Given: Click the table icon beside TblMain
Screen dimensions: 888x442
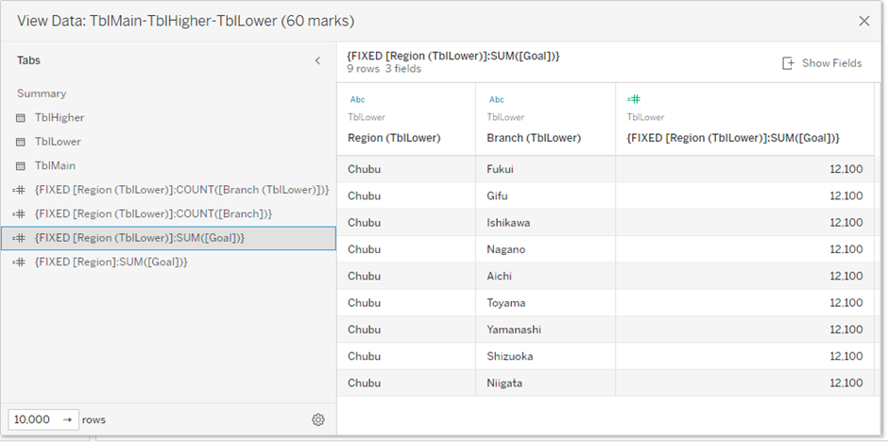Looking at the screenshot, I should click(21, 166).
